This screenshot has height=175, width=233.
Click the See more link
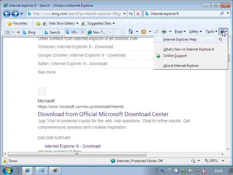[x=47, y=72]
